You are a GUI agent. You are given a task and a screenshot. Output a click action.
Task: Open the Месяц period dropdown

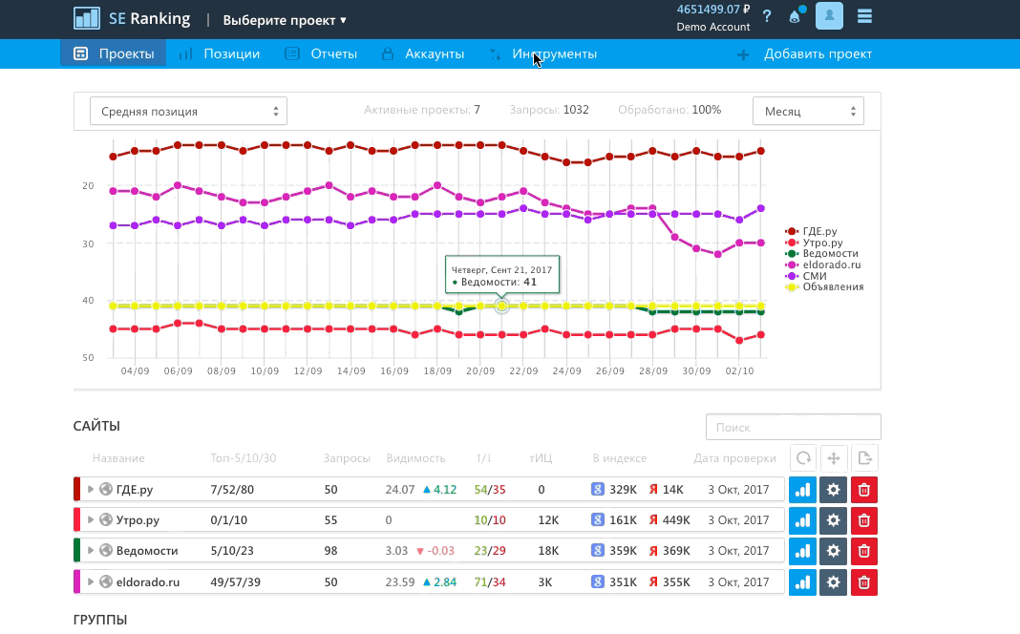808,111
